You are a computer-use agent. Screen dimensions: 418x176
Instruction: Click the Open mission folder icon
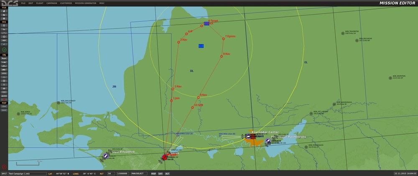click(x=4, y=15)
